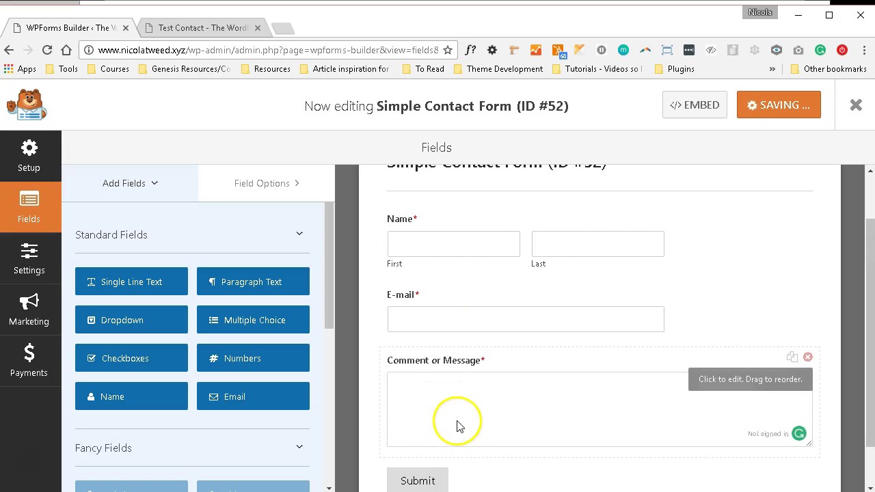The width and height of the screenshot is (875, 492).
Task: Open the Settings sidebar section
Action: (x=29, y=258)
